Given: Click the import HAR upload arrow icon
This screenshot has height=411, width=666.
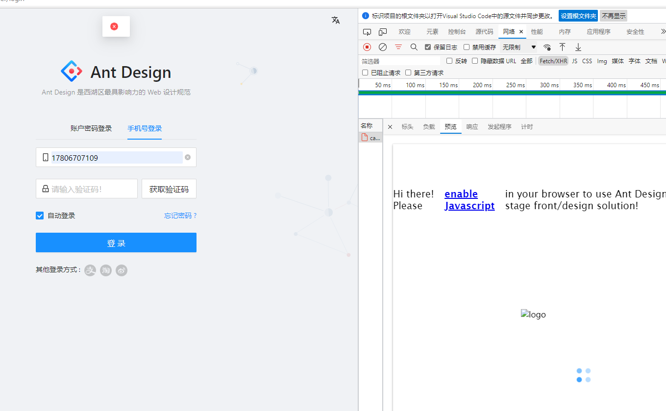Looking at the screenshot, I should 563,47.
